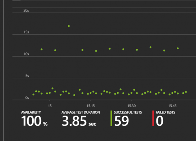Select the rightmost data point above the 10s line
This screenshot has width=196, height=141.
[x=178, y=48]
